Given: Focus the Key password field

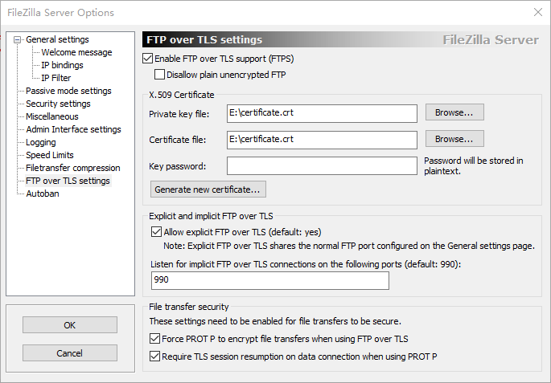Looking at the screenshot, I should tap(322, 166).
